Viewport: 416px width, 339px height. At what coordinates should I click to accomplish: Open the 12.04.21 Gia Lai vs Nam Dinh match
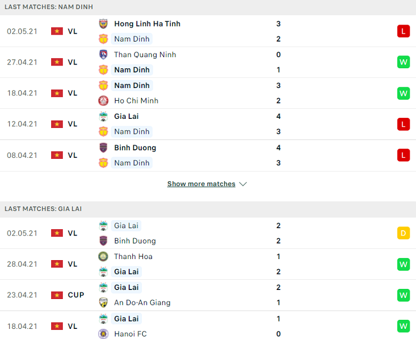point(208,124)
